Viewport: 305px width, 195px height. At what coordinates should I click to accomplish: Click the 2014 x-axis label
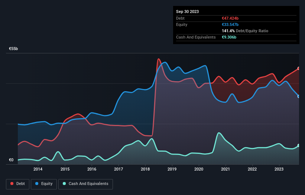click(38, 169)
